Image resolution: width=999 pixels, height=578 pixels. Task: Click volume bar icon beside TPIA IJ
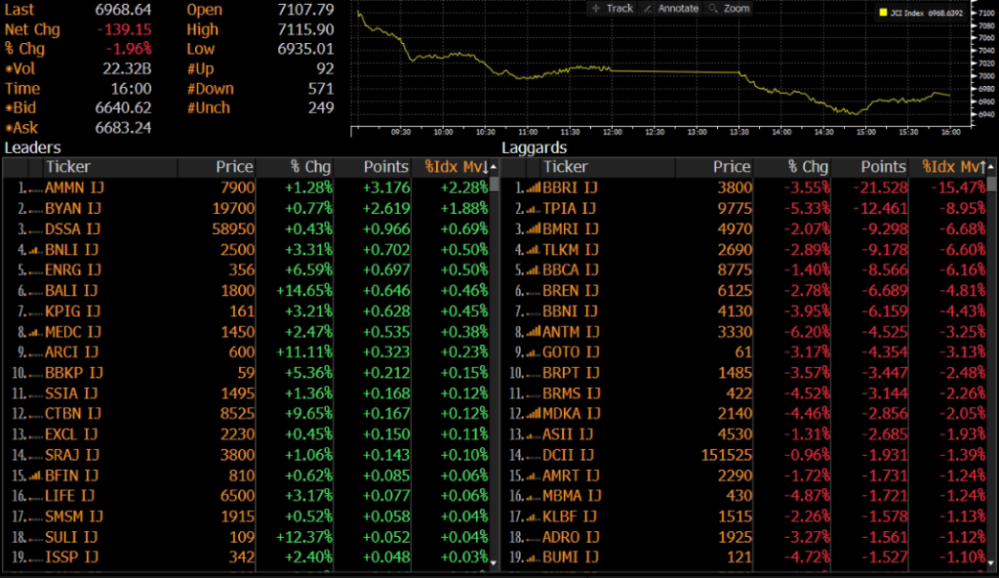(x=534, y=209)
